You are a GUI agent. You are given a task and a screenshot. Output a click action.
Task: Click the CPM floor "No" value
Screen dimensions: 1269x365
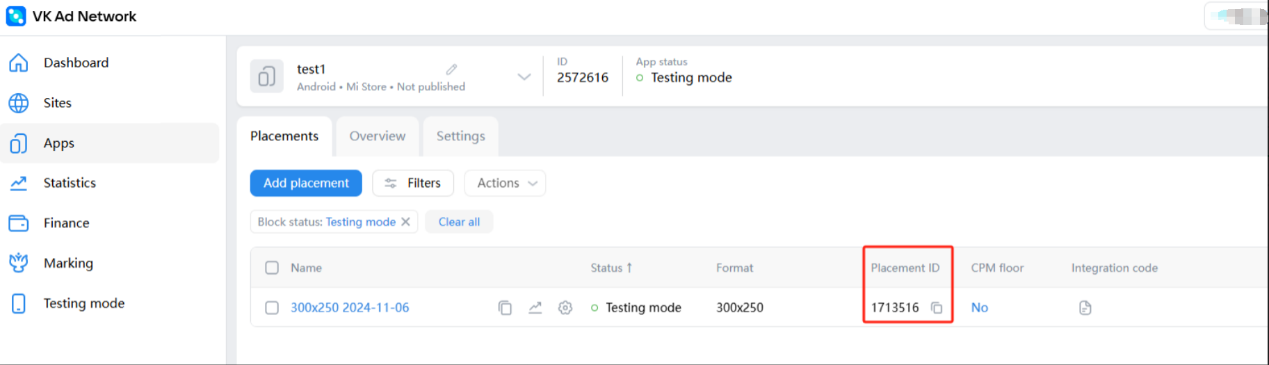point(979,308)
